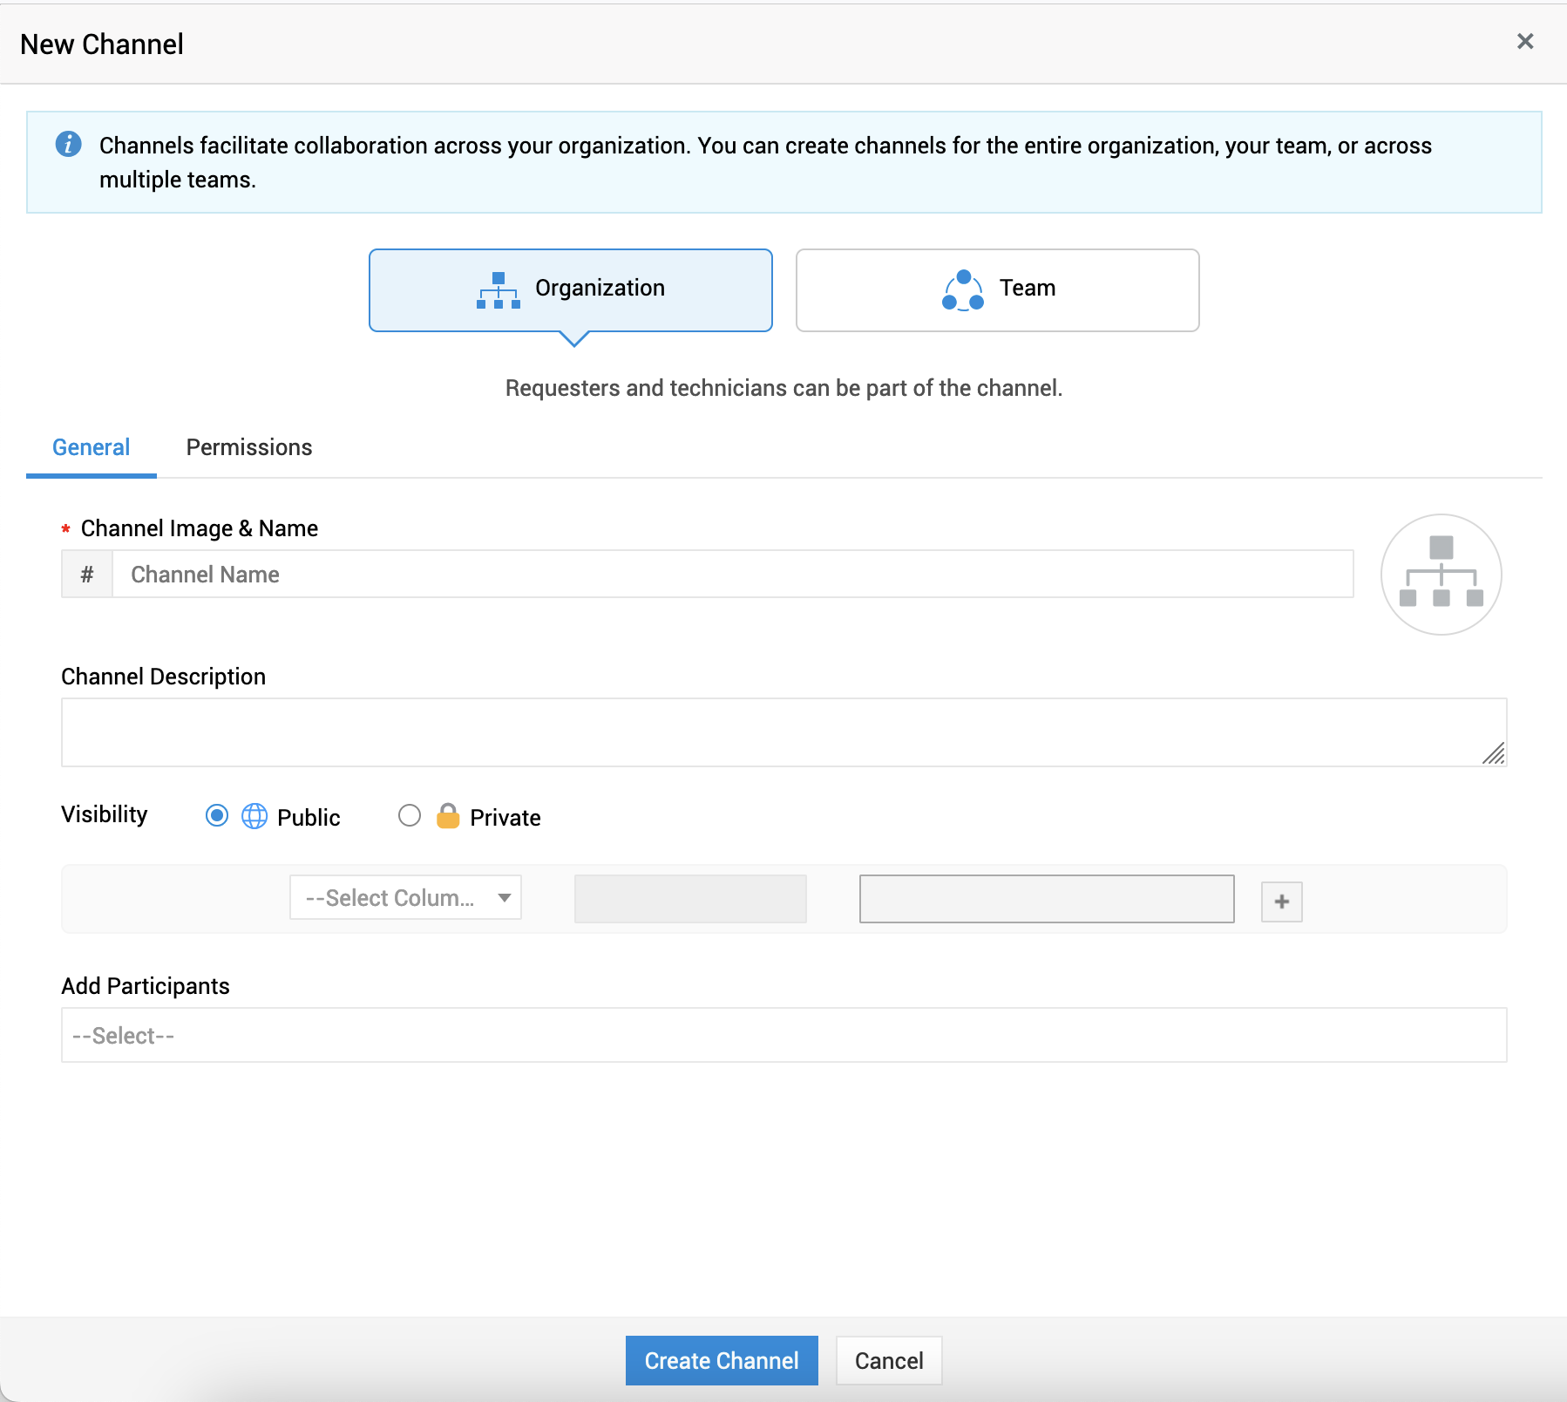Image resolution: width=1567 pixels, height=1402 pixels.
Task: Select the Private visibility radio button
Action: coord(410,815)
